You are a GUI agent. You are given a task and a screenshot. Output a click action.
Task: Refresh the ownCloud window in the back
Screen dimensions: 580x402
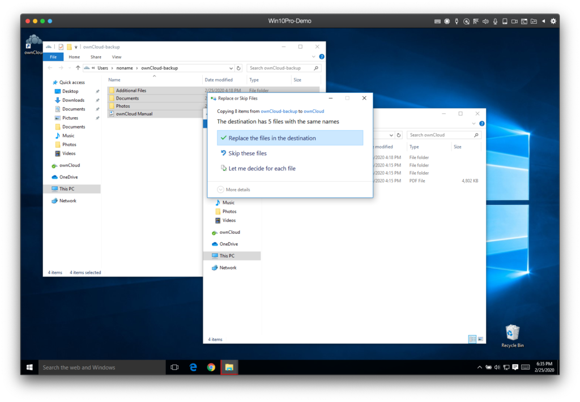(399, 135)
